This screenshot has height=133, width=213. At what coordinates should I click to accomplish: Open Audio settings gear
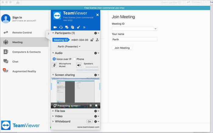[96, 53]
